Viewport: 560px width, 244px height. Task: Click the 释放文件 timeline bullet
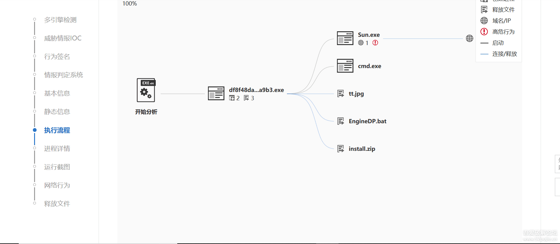click(x=35, y=203)
